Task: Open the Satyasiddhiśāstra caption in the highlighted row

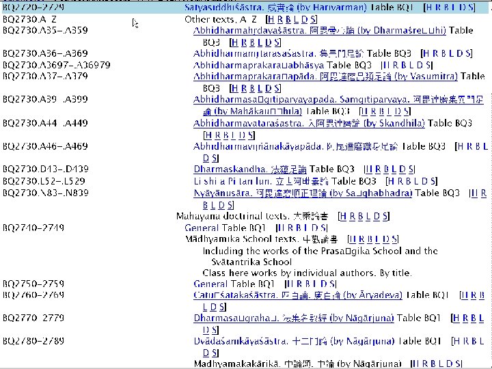Action: [275, 8]
